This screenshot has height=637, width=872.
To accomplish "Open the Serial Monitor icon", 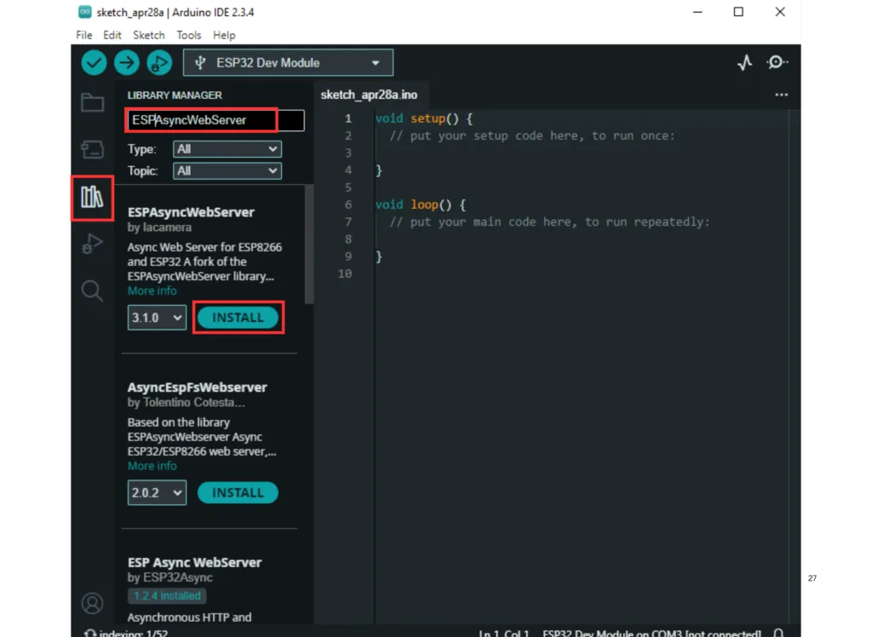I will 777,62.
